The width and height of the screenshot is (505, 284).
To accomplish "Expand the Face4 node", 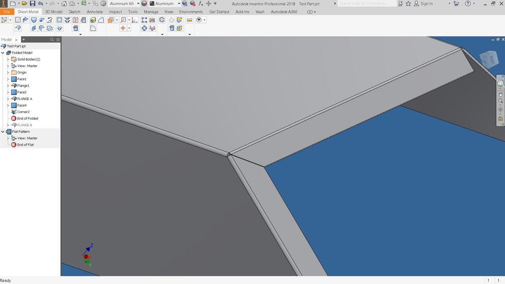I will [x=8, y=105].
